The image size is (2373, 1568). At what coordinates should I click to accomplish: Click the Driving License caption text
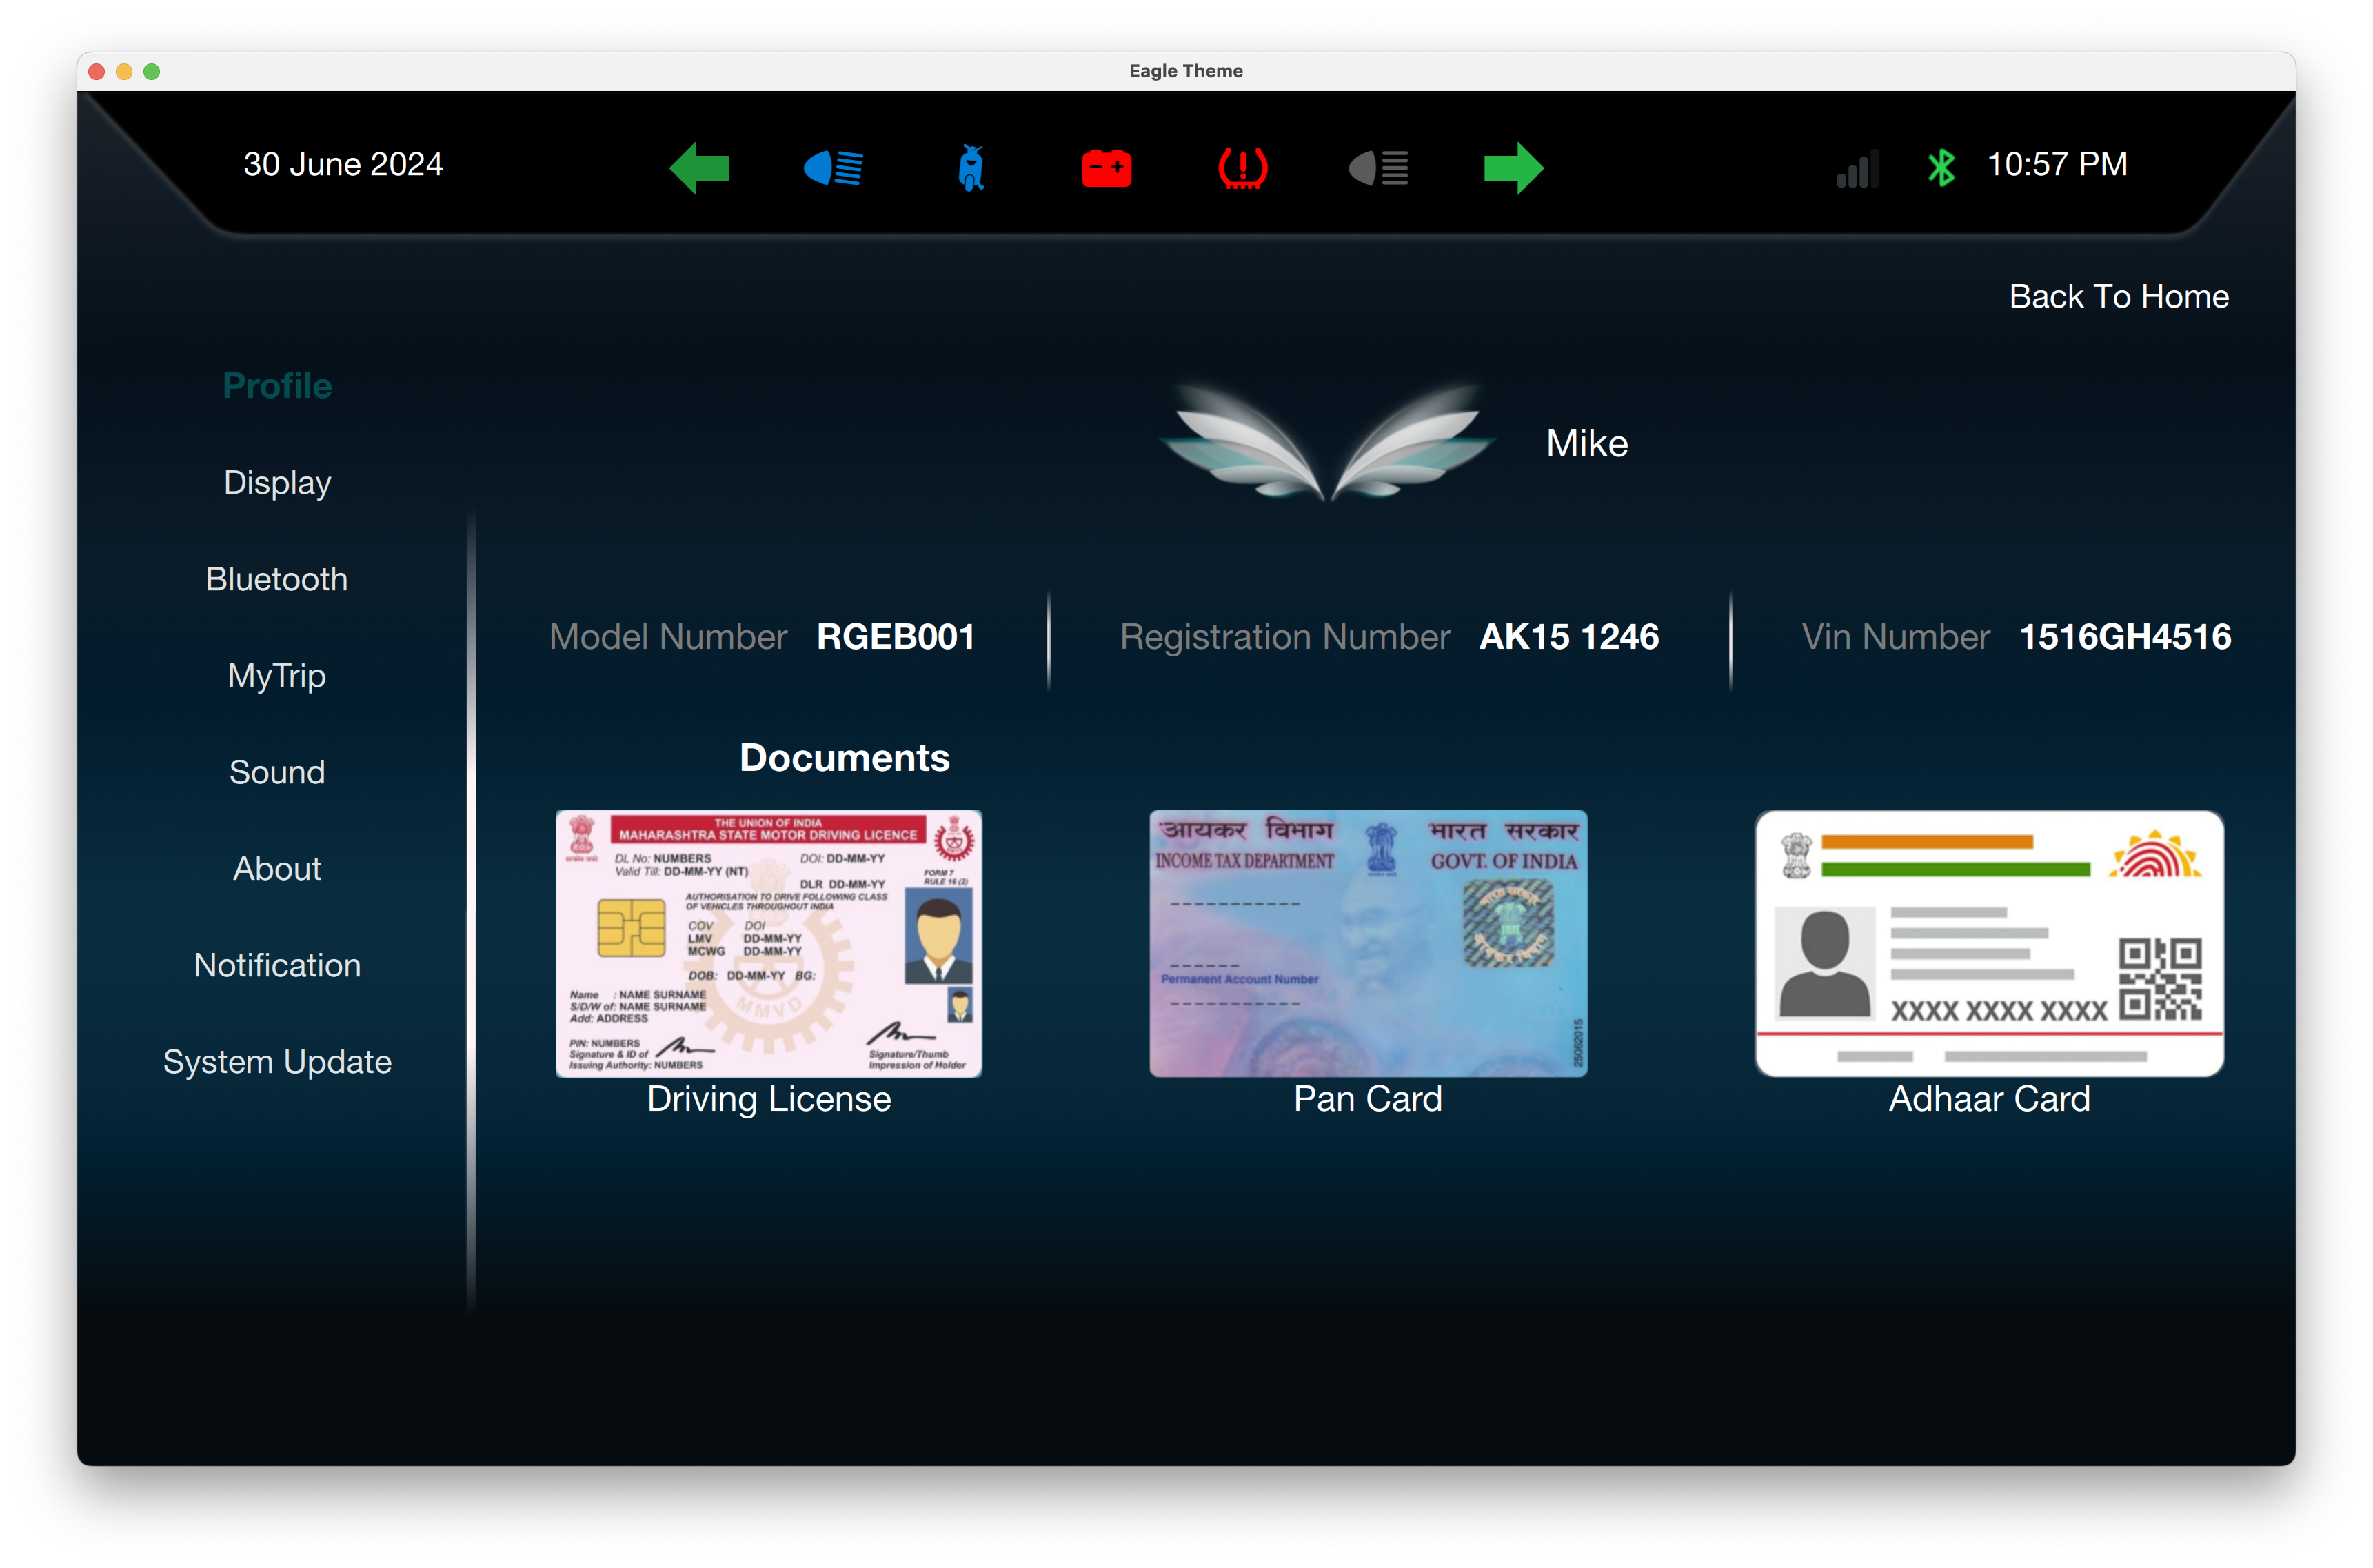click(x=769, y=1099)
